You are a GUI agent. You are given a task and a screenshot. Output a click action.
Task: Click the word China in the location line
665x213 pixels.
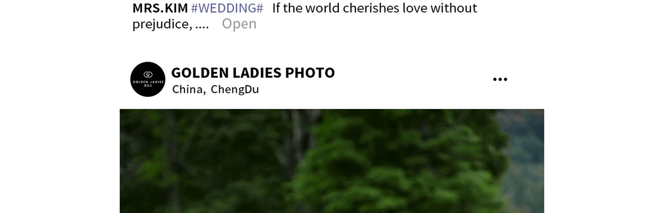188,89
